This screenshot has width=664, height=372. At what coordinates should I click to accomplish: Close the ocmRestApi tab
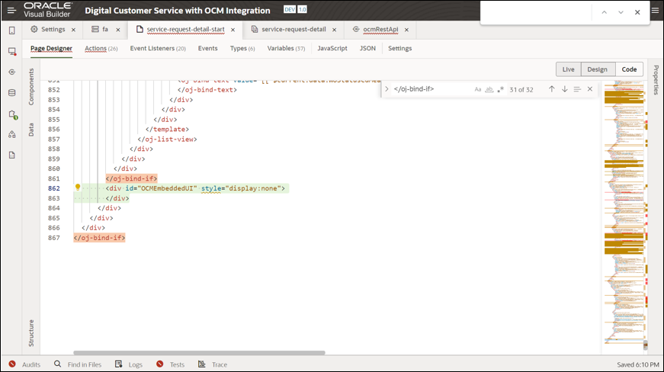click(x=406, y=30)
